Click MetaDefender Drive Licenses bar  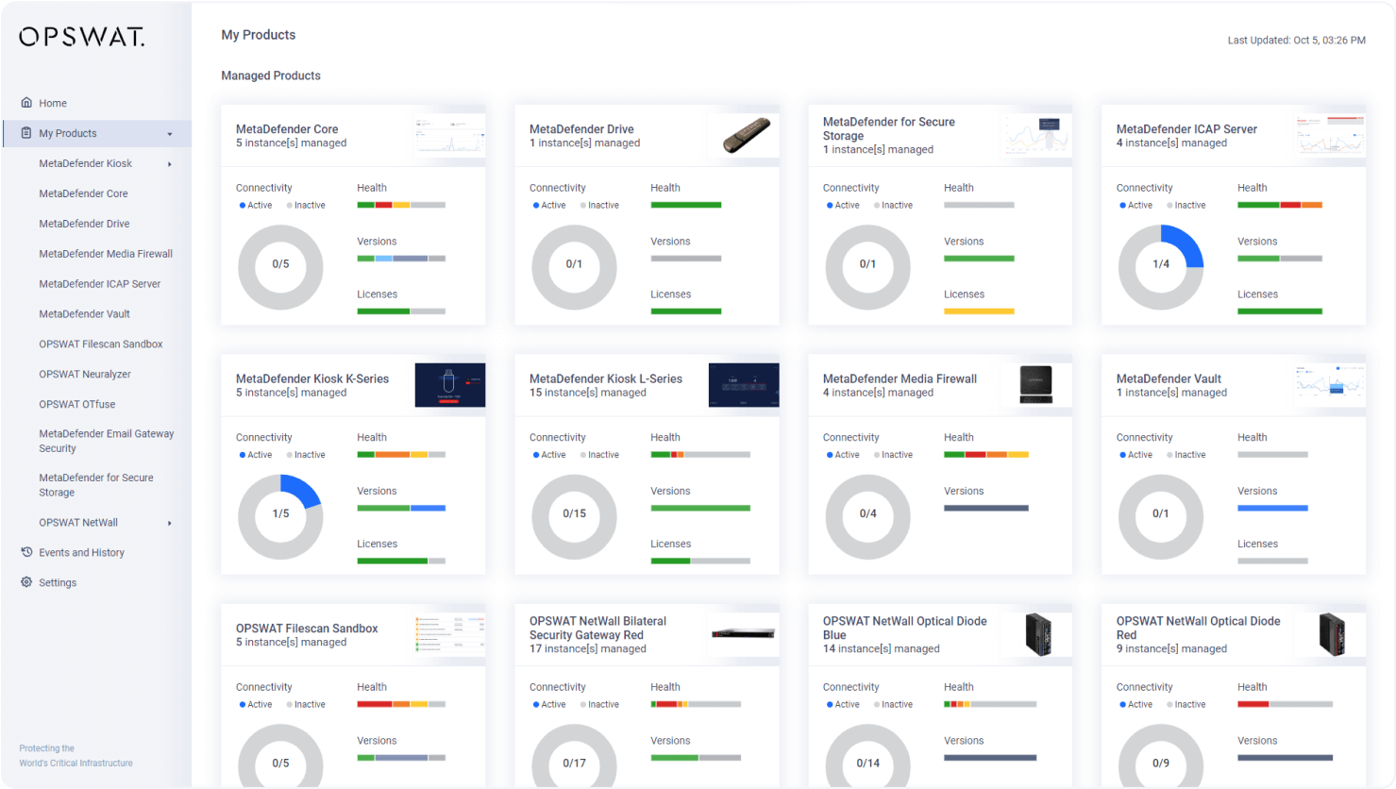(x=686, y=311)
